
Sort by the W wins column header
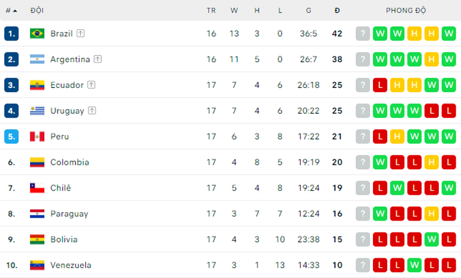coord(234,11)
